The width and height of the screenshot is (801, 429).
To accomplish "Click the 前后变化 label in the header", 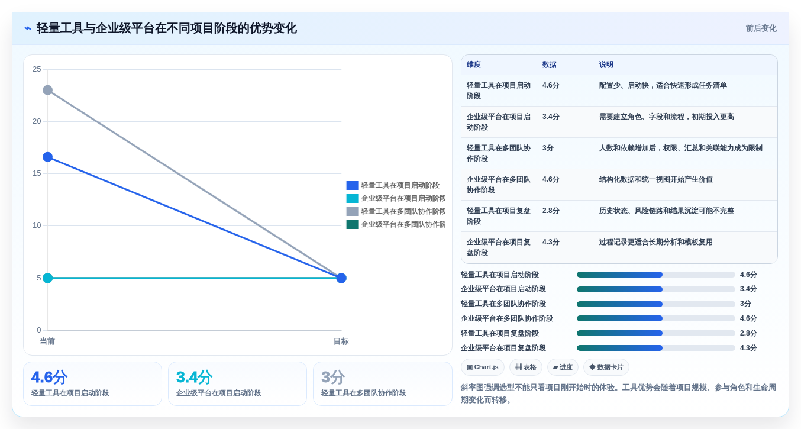I will tap(761, 28).
